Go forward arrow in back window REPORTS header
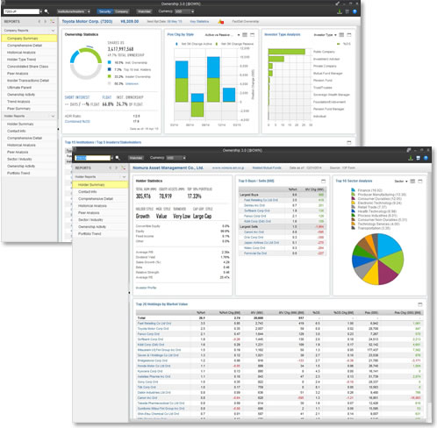 pyautogui.click(x=46, y=21)
